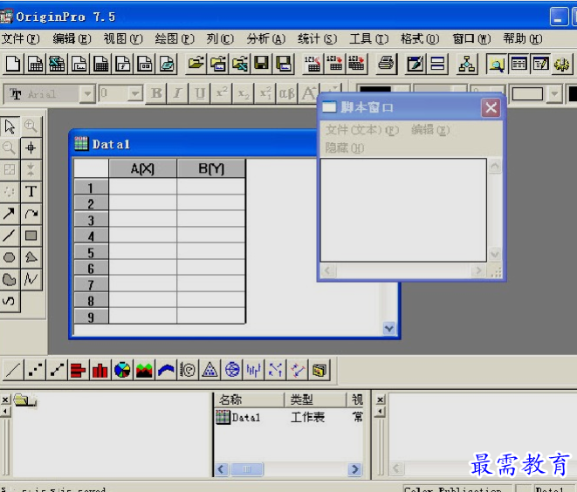
Task: Plot a Ternary graph
Action: tap(210, 370)
